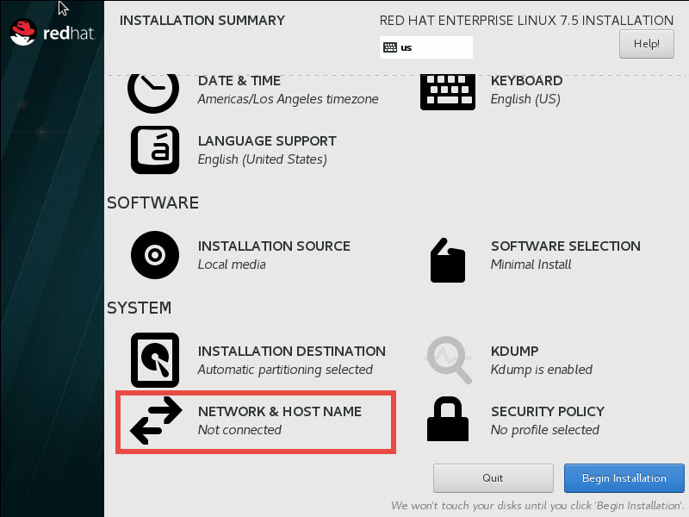Open 'Automatic partitioning selected' text

pyautogui.click(x=285, y=370)
